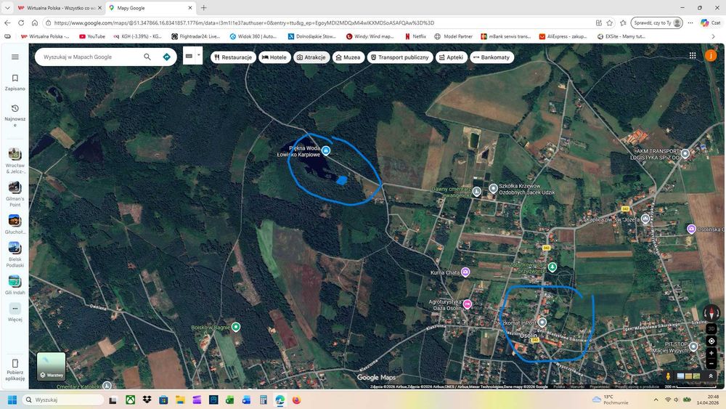This screenshot has height=409, width=726.
Task: Open Dropbox from taskbar
Action: point(147,400)
